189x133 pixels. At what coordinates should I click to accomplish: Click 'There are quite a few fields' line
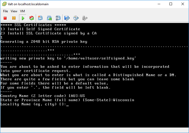click(x=67, y=79)
